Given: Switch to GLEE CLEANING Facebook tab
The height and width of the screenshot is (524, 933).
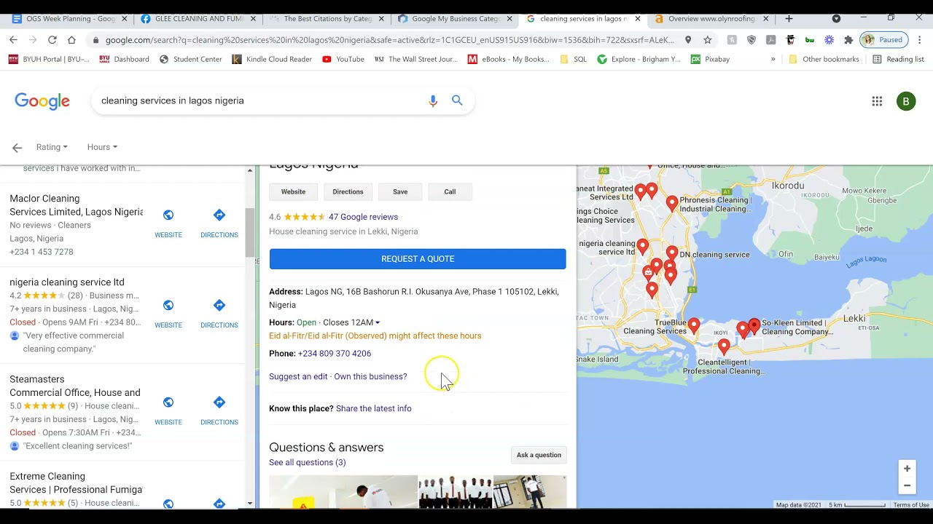Looking at the screenshot, I should click(197, 18).
